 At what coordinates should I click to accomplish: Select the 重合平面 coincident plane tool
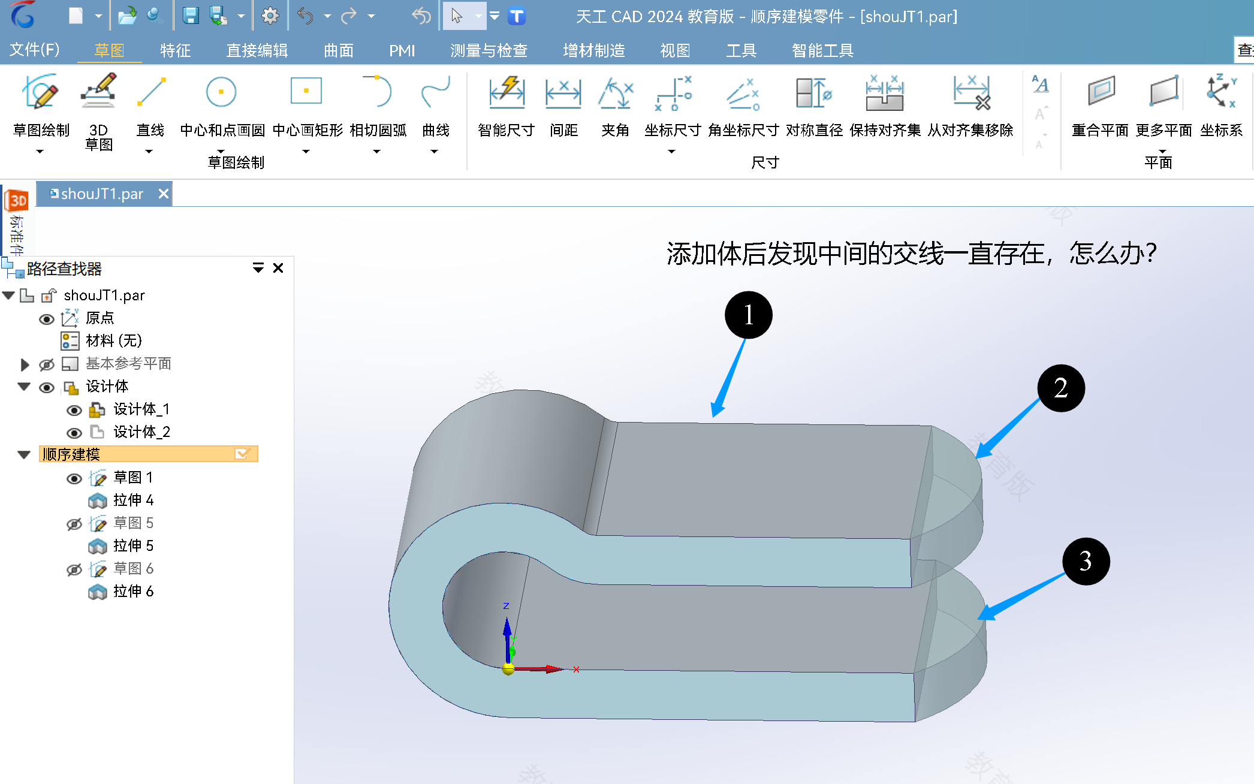pyautogui.click(x=1101, y=105)
